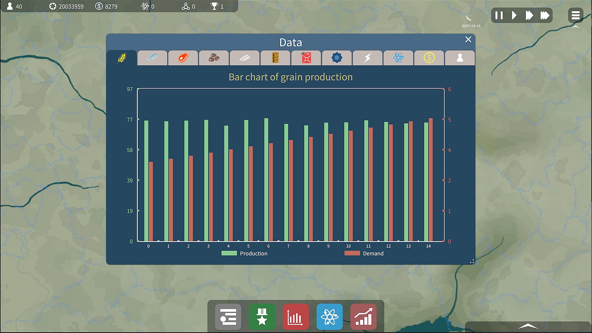Toggle the Demand legend series

pyautogui.click(x=364, y=253)
